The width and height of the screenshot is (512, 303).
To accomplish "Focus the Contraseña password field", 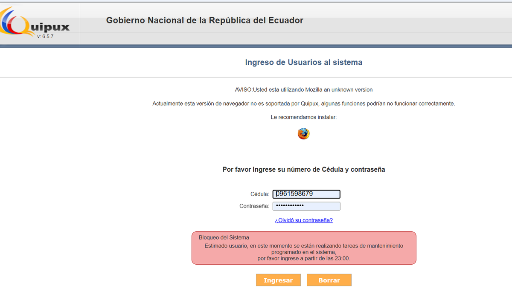I will click(306, 206).
